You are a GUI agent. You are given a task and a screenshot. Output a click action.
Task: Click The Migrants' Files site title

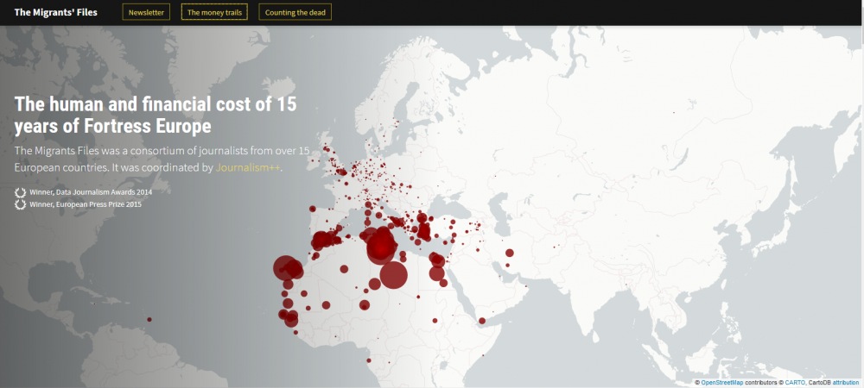56,12
